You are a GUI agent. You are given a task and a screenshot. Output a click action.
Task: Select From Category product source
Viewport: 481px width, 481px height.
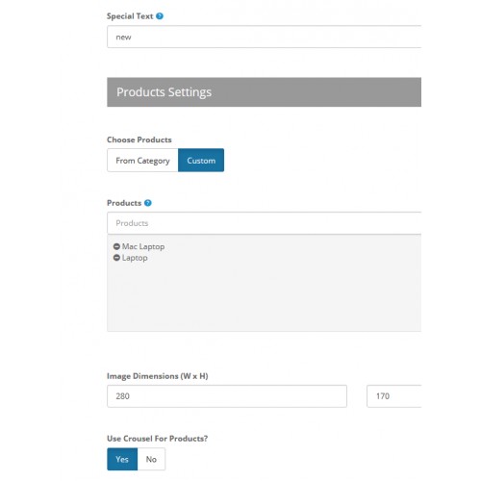[x=142, y=161]
